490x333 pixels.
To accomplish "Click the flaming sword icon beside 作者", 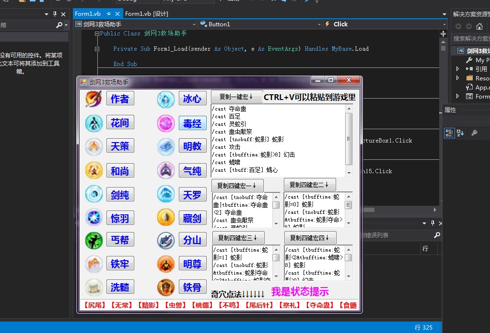I will [x=93, y=99].
